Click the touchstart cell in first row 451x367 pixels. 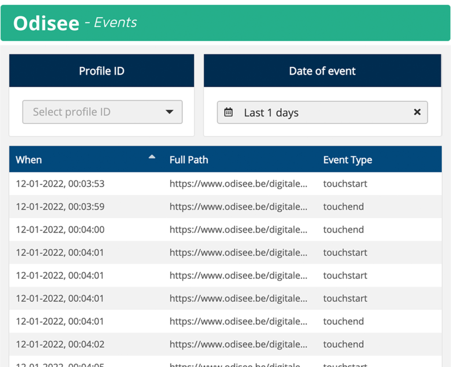coord(345,183)
